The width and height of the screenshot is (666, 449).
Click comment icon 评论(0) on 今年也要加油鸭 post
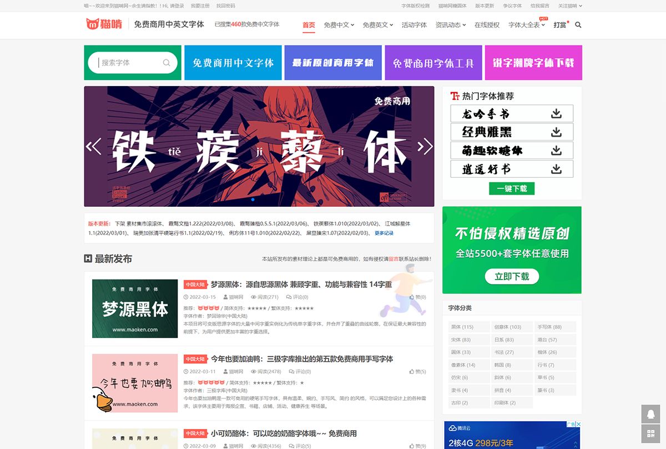(300, 371)
